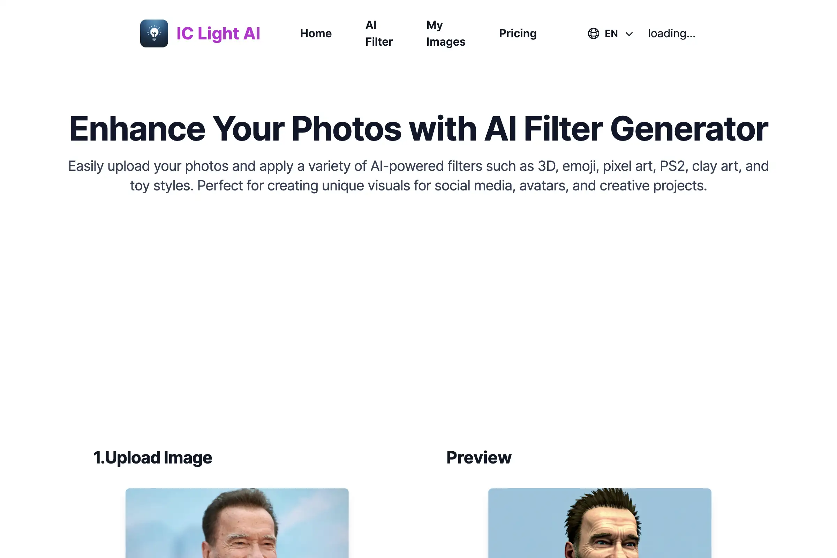Click the PS2-style filtered preview image
The width and height of the screenshot is (837, 558).
tap(599, 523)
